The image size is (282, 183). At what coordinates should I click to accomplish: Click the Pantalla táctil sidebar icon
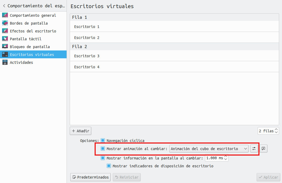tap(5, 39)
